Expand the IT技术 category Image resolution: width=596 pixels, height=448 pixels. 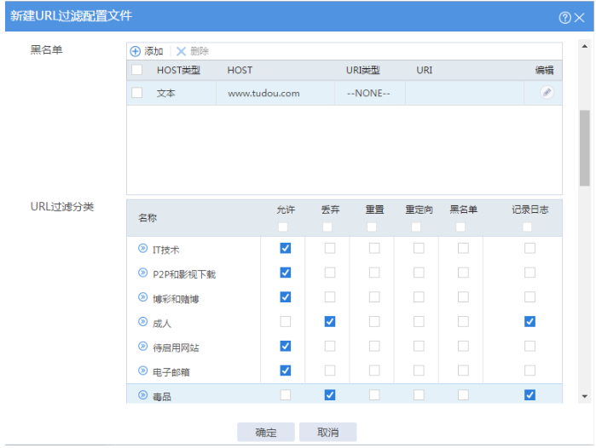pos(142,249)
